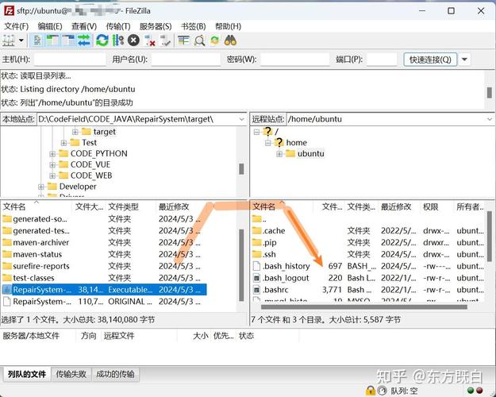Toggle the remote directory tree display
Viewport: 496px width, 397px height.
click(x=68, y=40)
